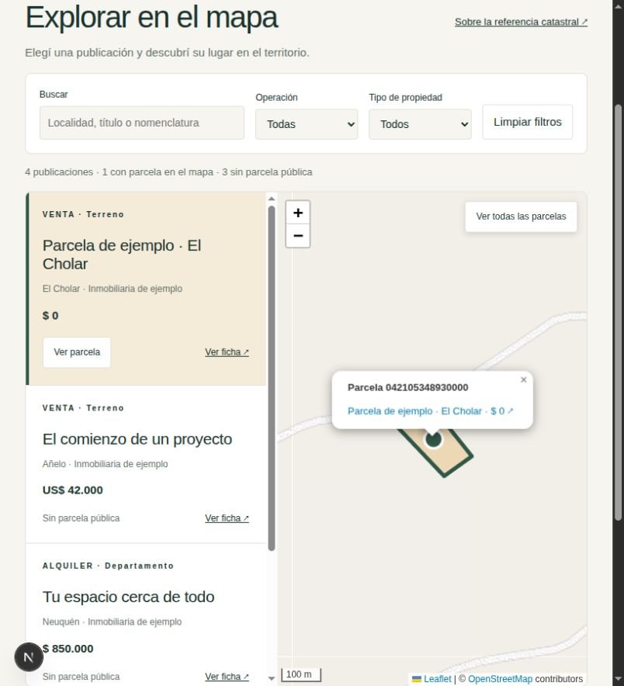Click the listing panel scrollbar thumb
This screenshot has height=686, width=624.
(x=272, y=379)
